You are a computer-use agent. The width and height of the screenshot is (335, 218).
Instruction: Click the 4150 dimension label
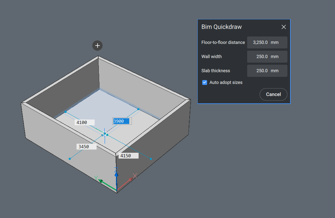click(128, 155)
